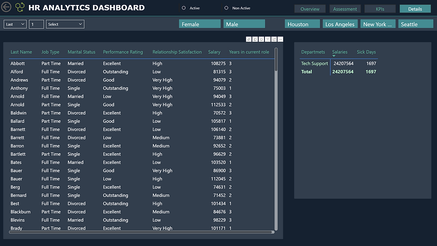This screenshot has width=437, height=246.
Task: Go to the Overview page
Action: point(310,9)
